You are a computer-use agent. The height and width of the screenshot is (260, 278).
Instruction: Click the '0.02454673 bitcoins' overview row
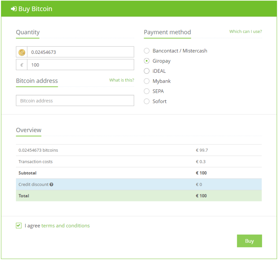[x=139, y=150]
